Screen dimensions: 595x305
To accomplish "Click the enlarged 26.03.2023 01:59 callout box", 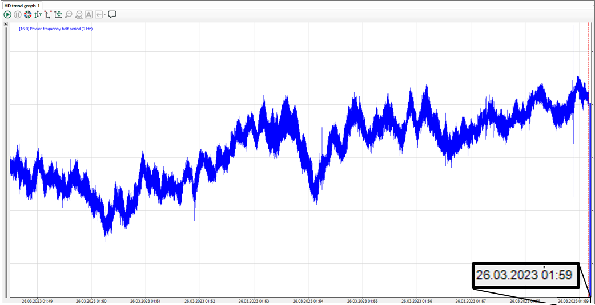I will (x=526, y=275).
